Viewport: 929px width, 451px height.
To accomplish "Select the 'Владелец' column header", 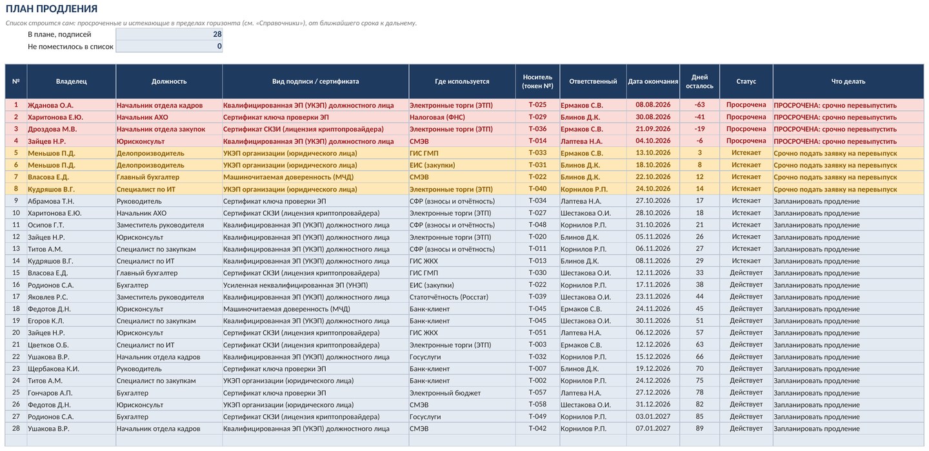I will click(71, 81).
